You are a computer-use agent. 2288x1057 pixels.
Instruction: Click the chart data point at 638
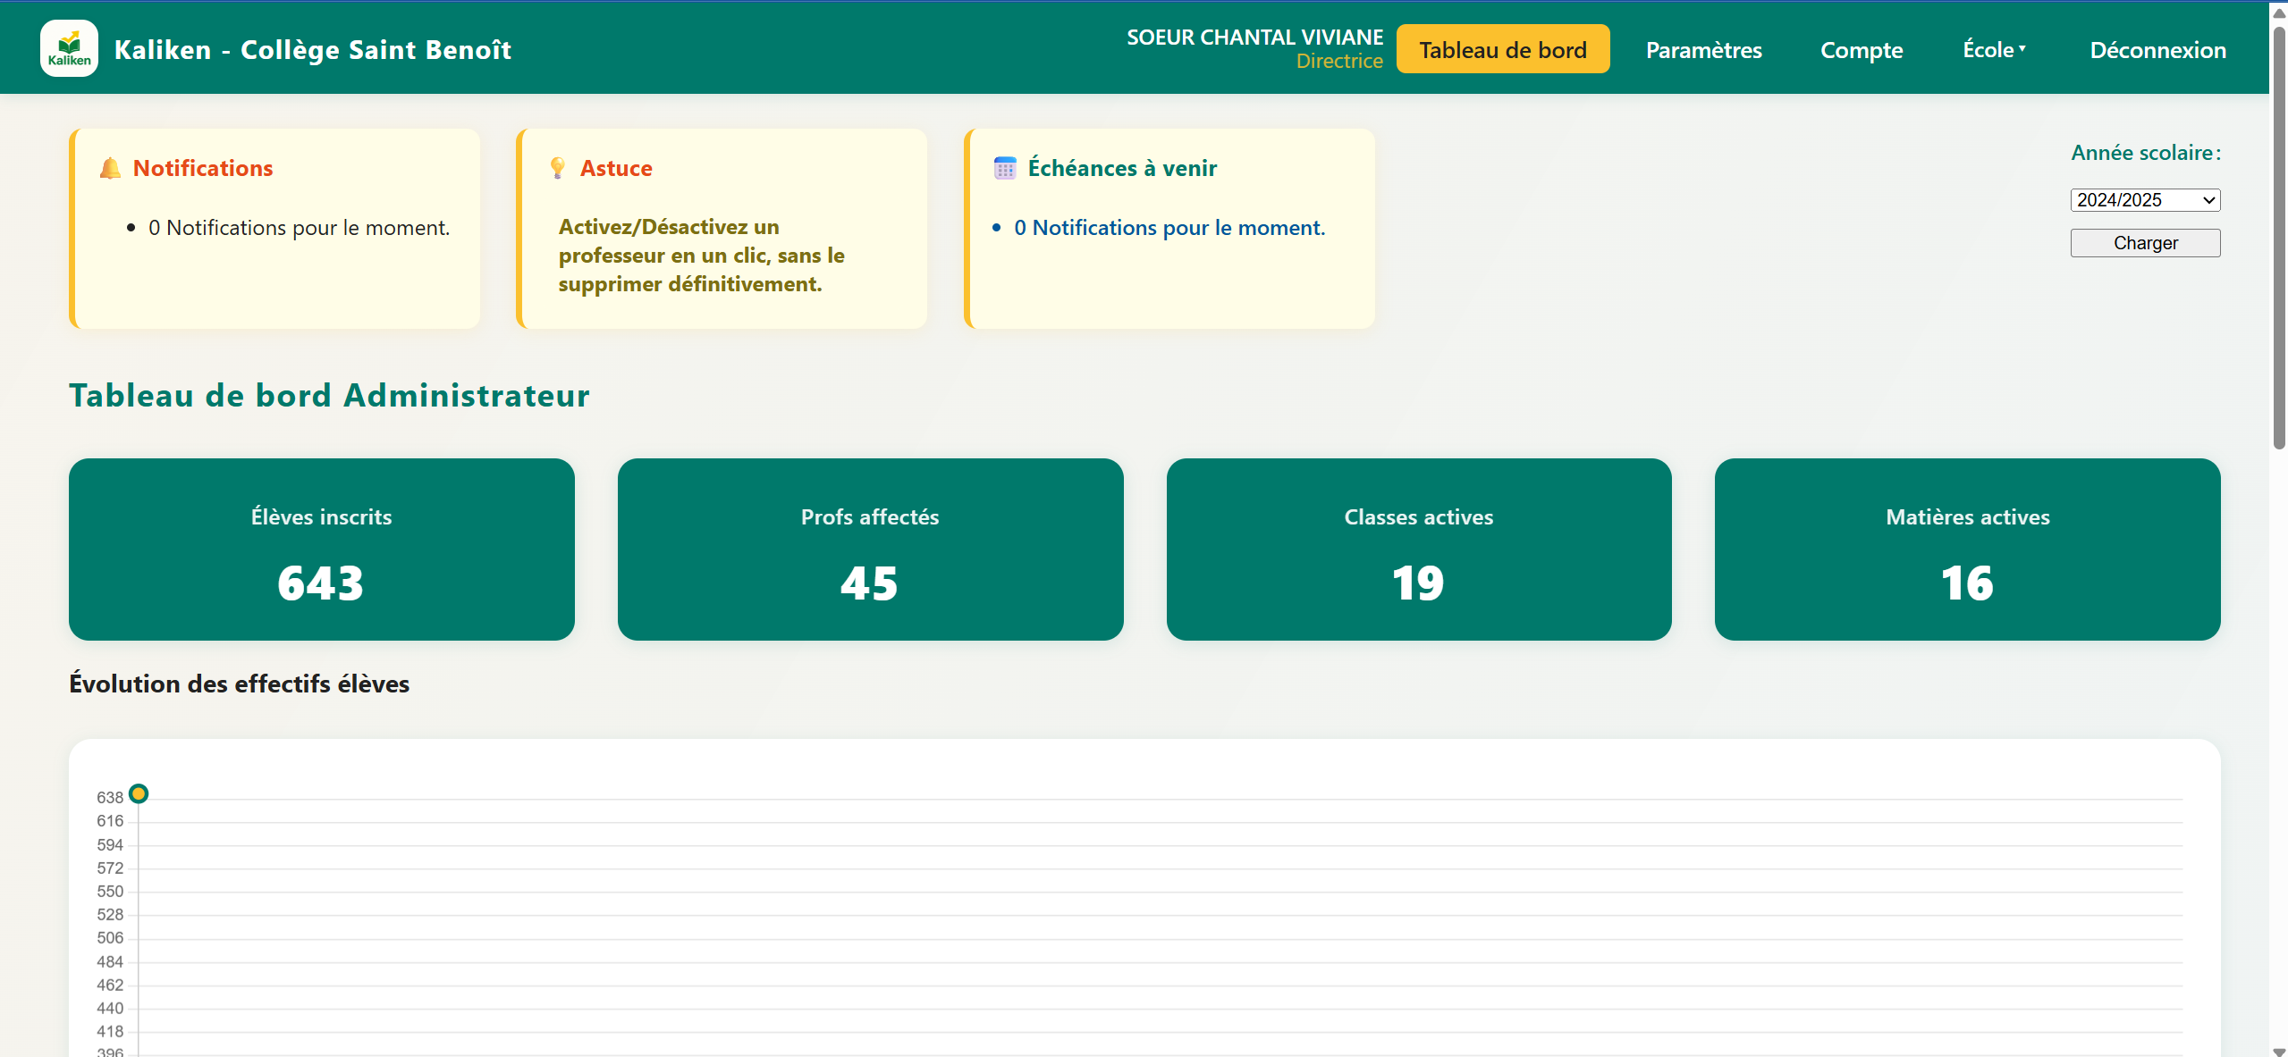pos(139,793)
